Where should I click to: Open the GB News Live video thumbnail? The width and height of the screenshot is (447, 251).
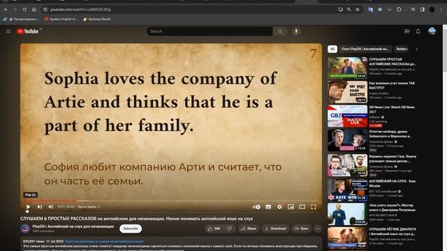[x=347, y=116]
